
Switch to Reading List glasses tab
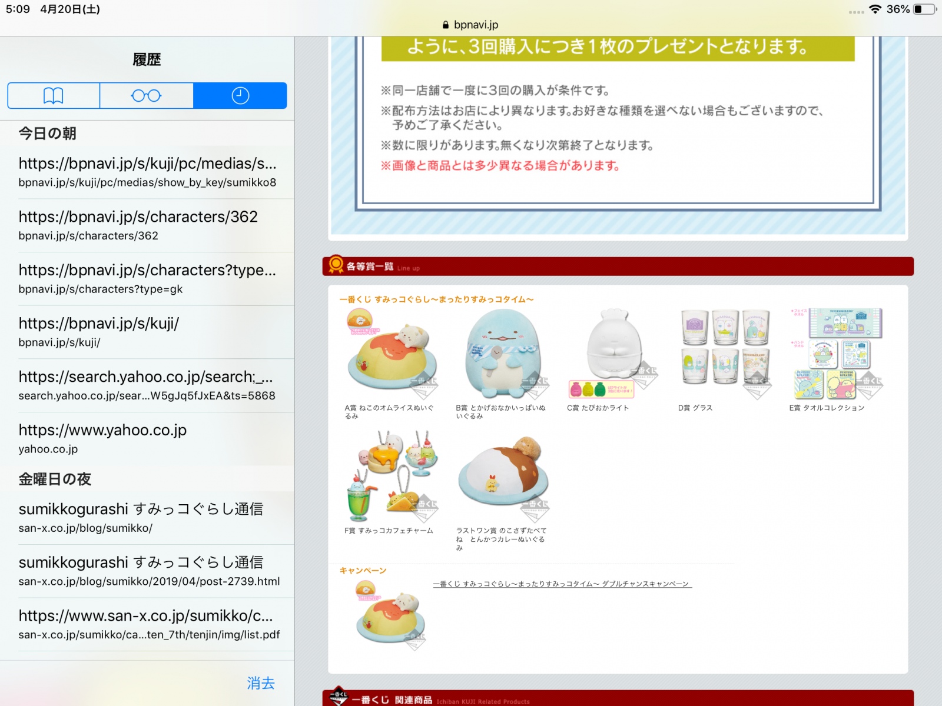(x=147, y=95)
